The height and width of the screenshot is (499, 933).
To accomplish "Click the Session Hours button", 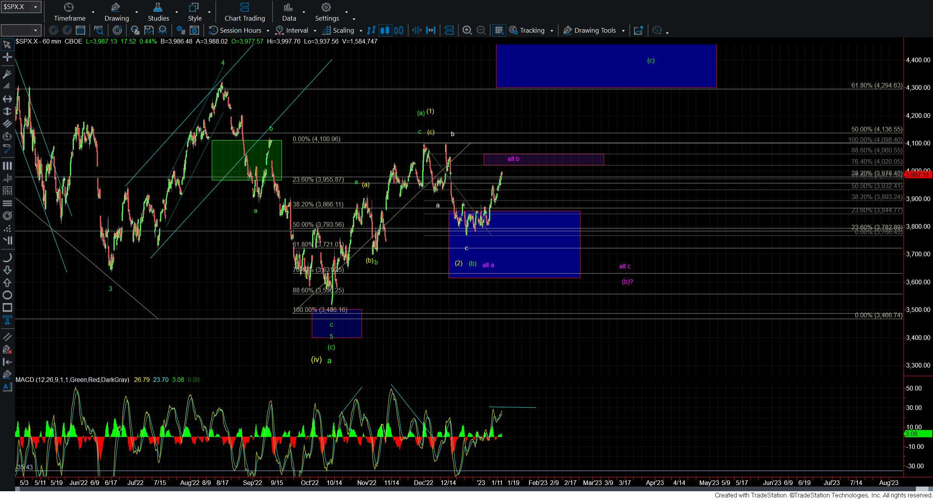I will click(236, 30).
